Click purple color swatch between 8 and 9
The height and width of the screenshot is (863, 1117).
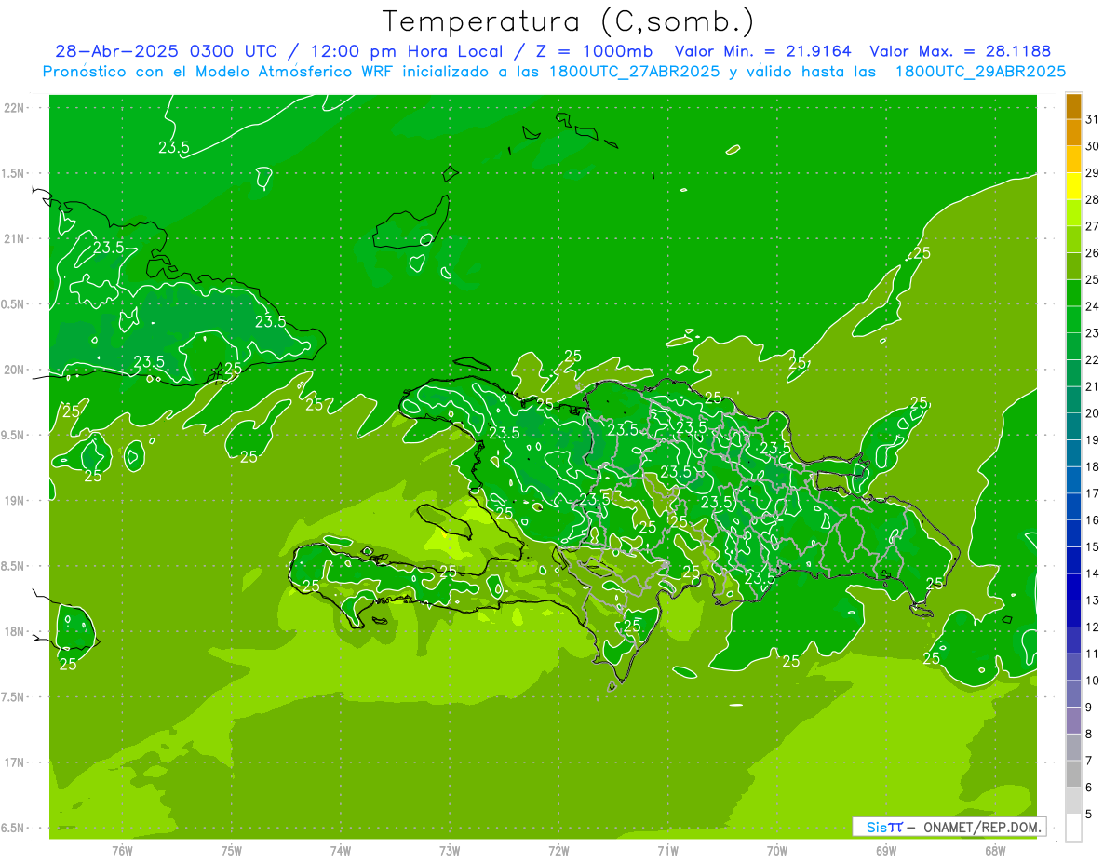click(x=1073, y=721)
